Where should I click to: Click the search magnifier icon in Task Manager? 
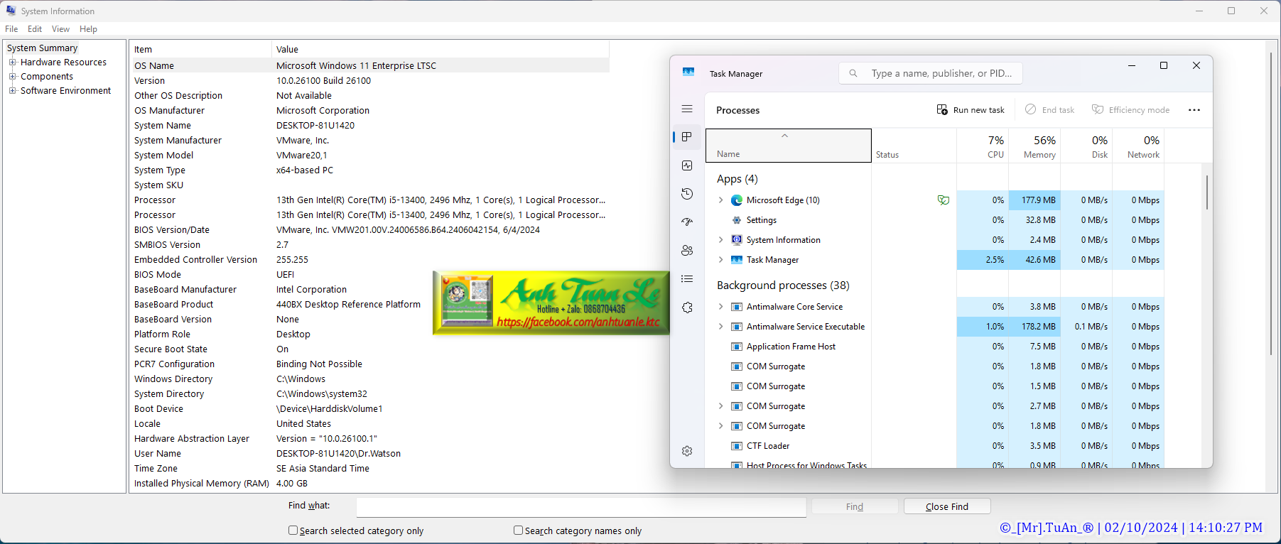(x=853, y=73)
